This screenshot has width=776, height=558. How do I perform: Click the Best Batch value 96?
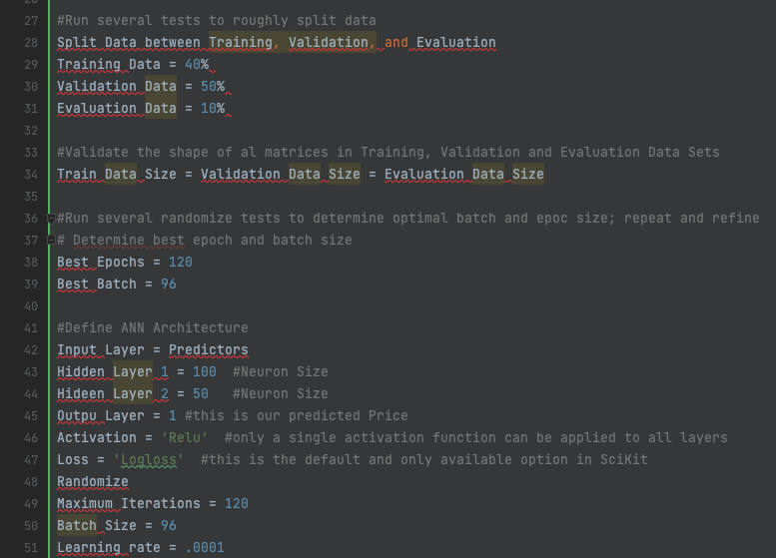coord(168,283)
